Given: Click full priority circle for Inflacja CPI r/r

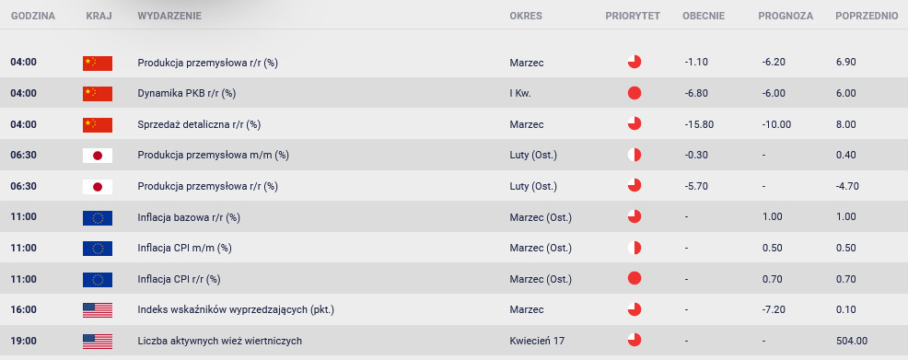Looking at the screenshot, I should tap(634, 278).
